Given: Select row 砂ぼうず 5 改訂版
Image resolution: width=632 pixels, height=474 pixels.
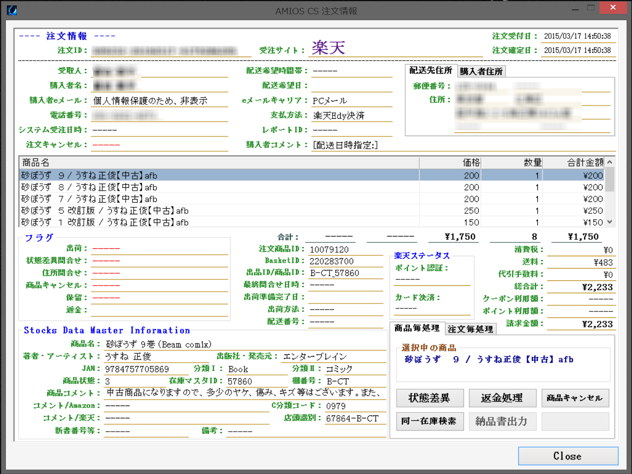Looking at the screenshot, I should [x=312, y=210].
